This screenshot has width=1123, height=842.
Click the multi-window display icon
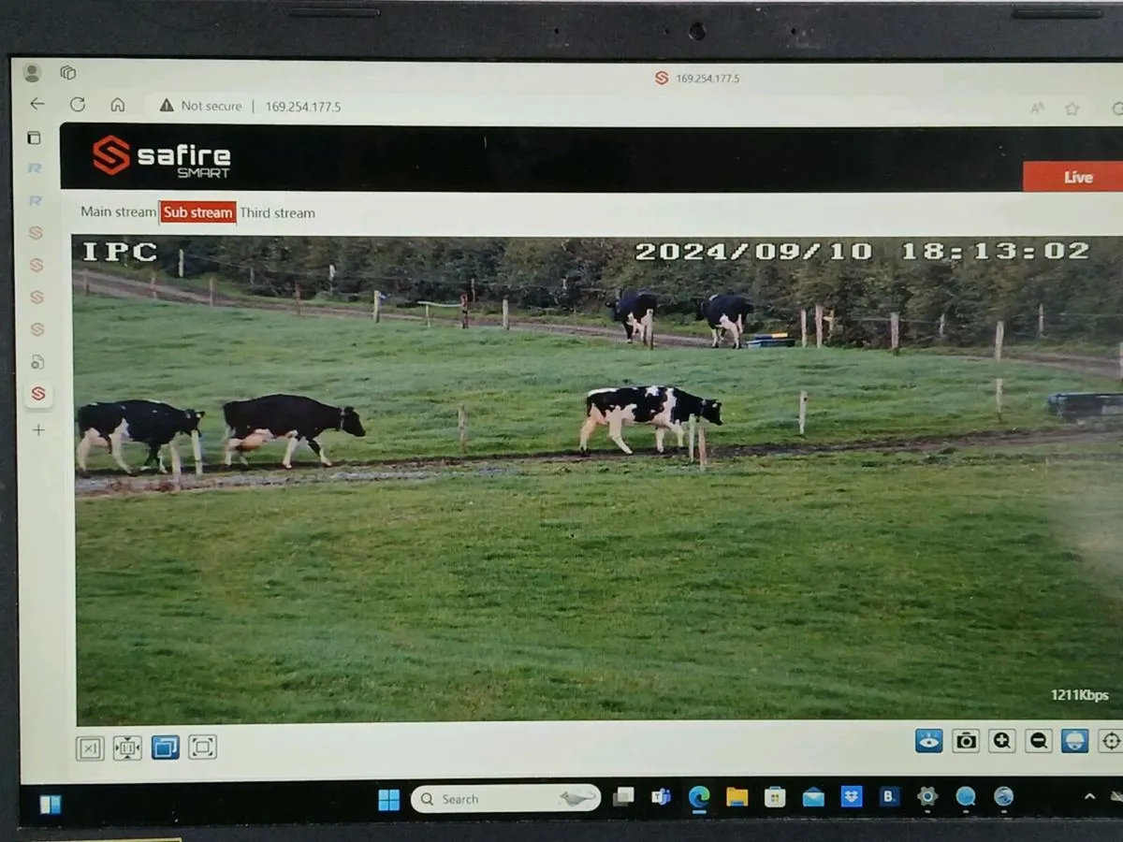click(x=166, y=748)
